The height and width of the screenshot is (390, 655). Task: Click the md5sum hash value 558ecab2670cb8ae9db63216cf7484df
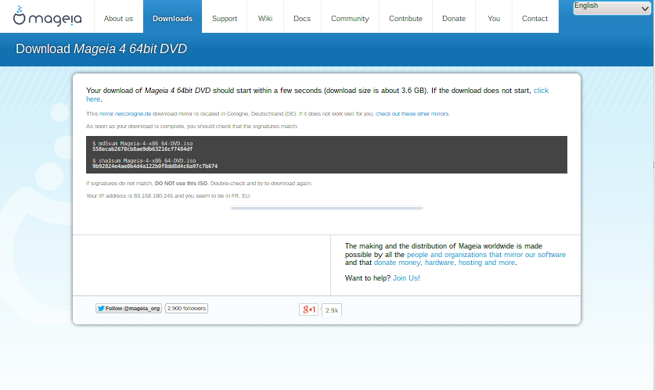coord(142,149)
